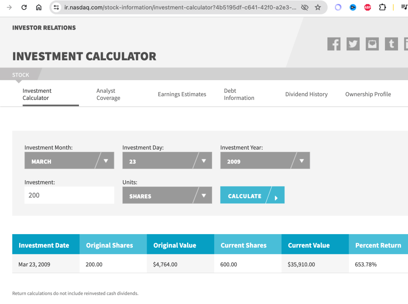Switch to the Analyst Coverage tab
The width and height of the screenshot is (408, 304).
(108, 94)
